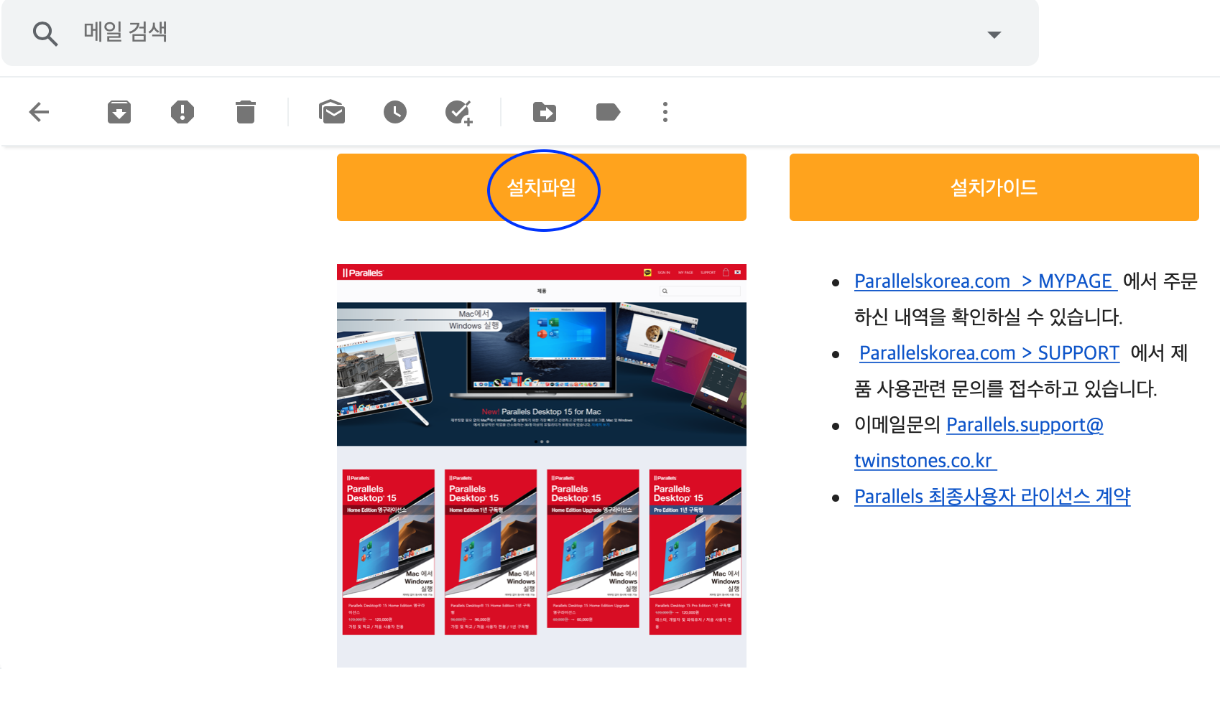Click Home Edition Upgrade product card
Image resolution: width=1220 pixels, height=702 pixels.
tap(593, 549)
